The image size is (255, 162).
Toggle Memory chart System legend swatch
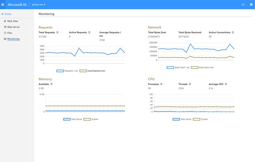click(x=87, y=119)
